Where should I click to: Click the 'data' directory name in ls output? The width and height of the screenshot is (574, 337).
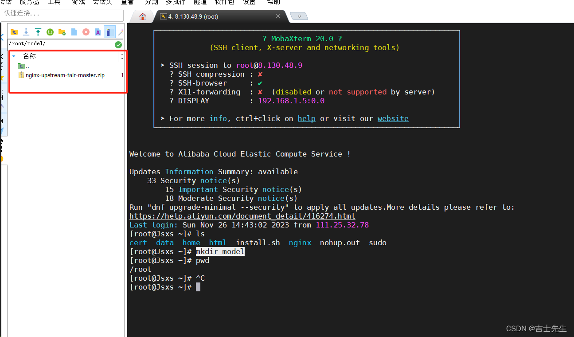tap(165, 243)
